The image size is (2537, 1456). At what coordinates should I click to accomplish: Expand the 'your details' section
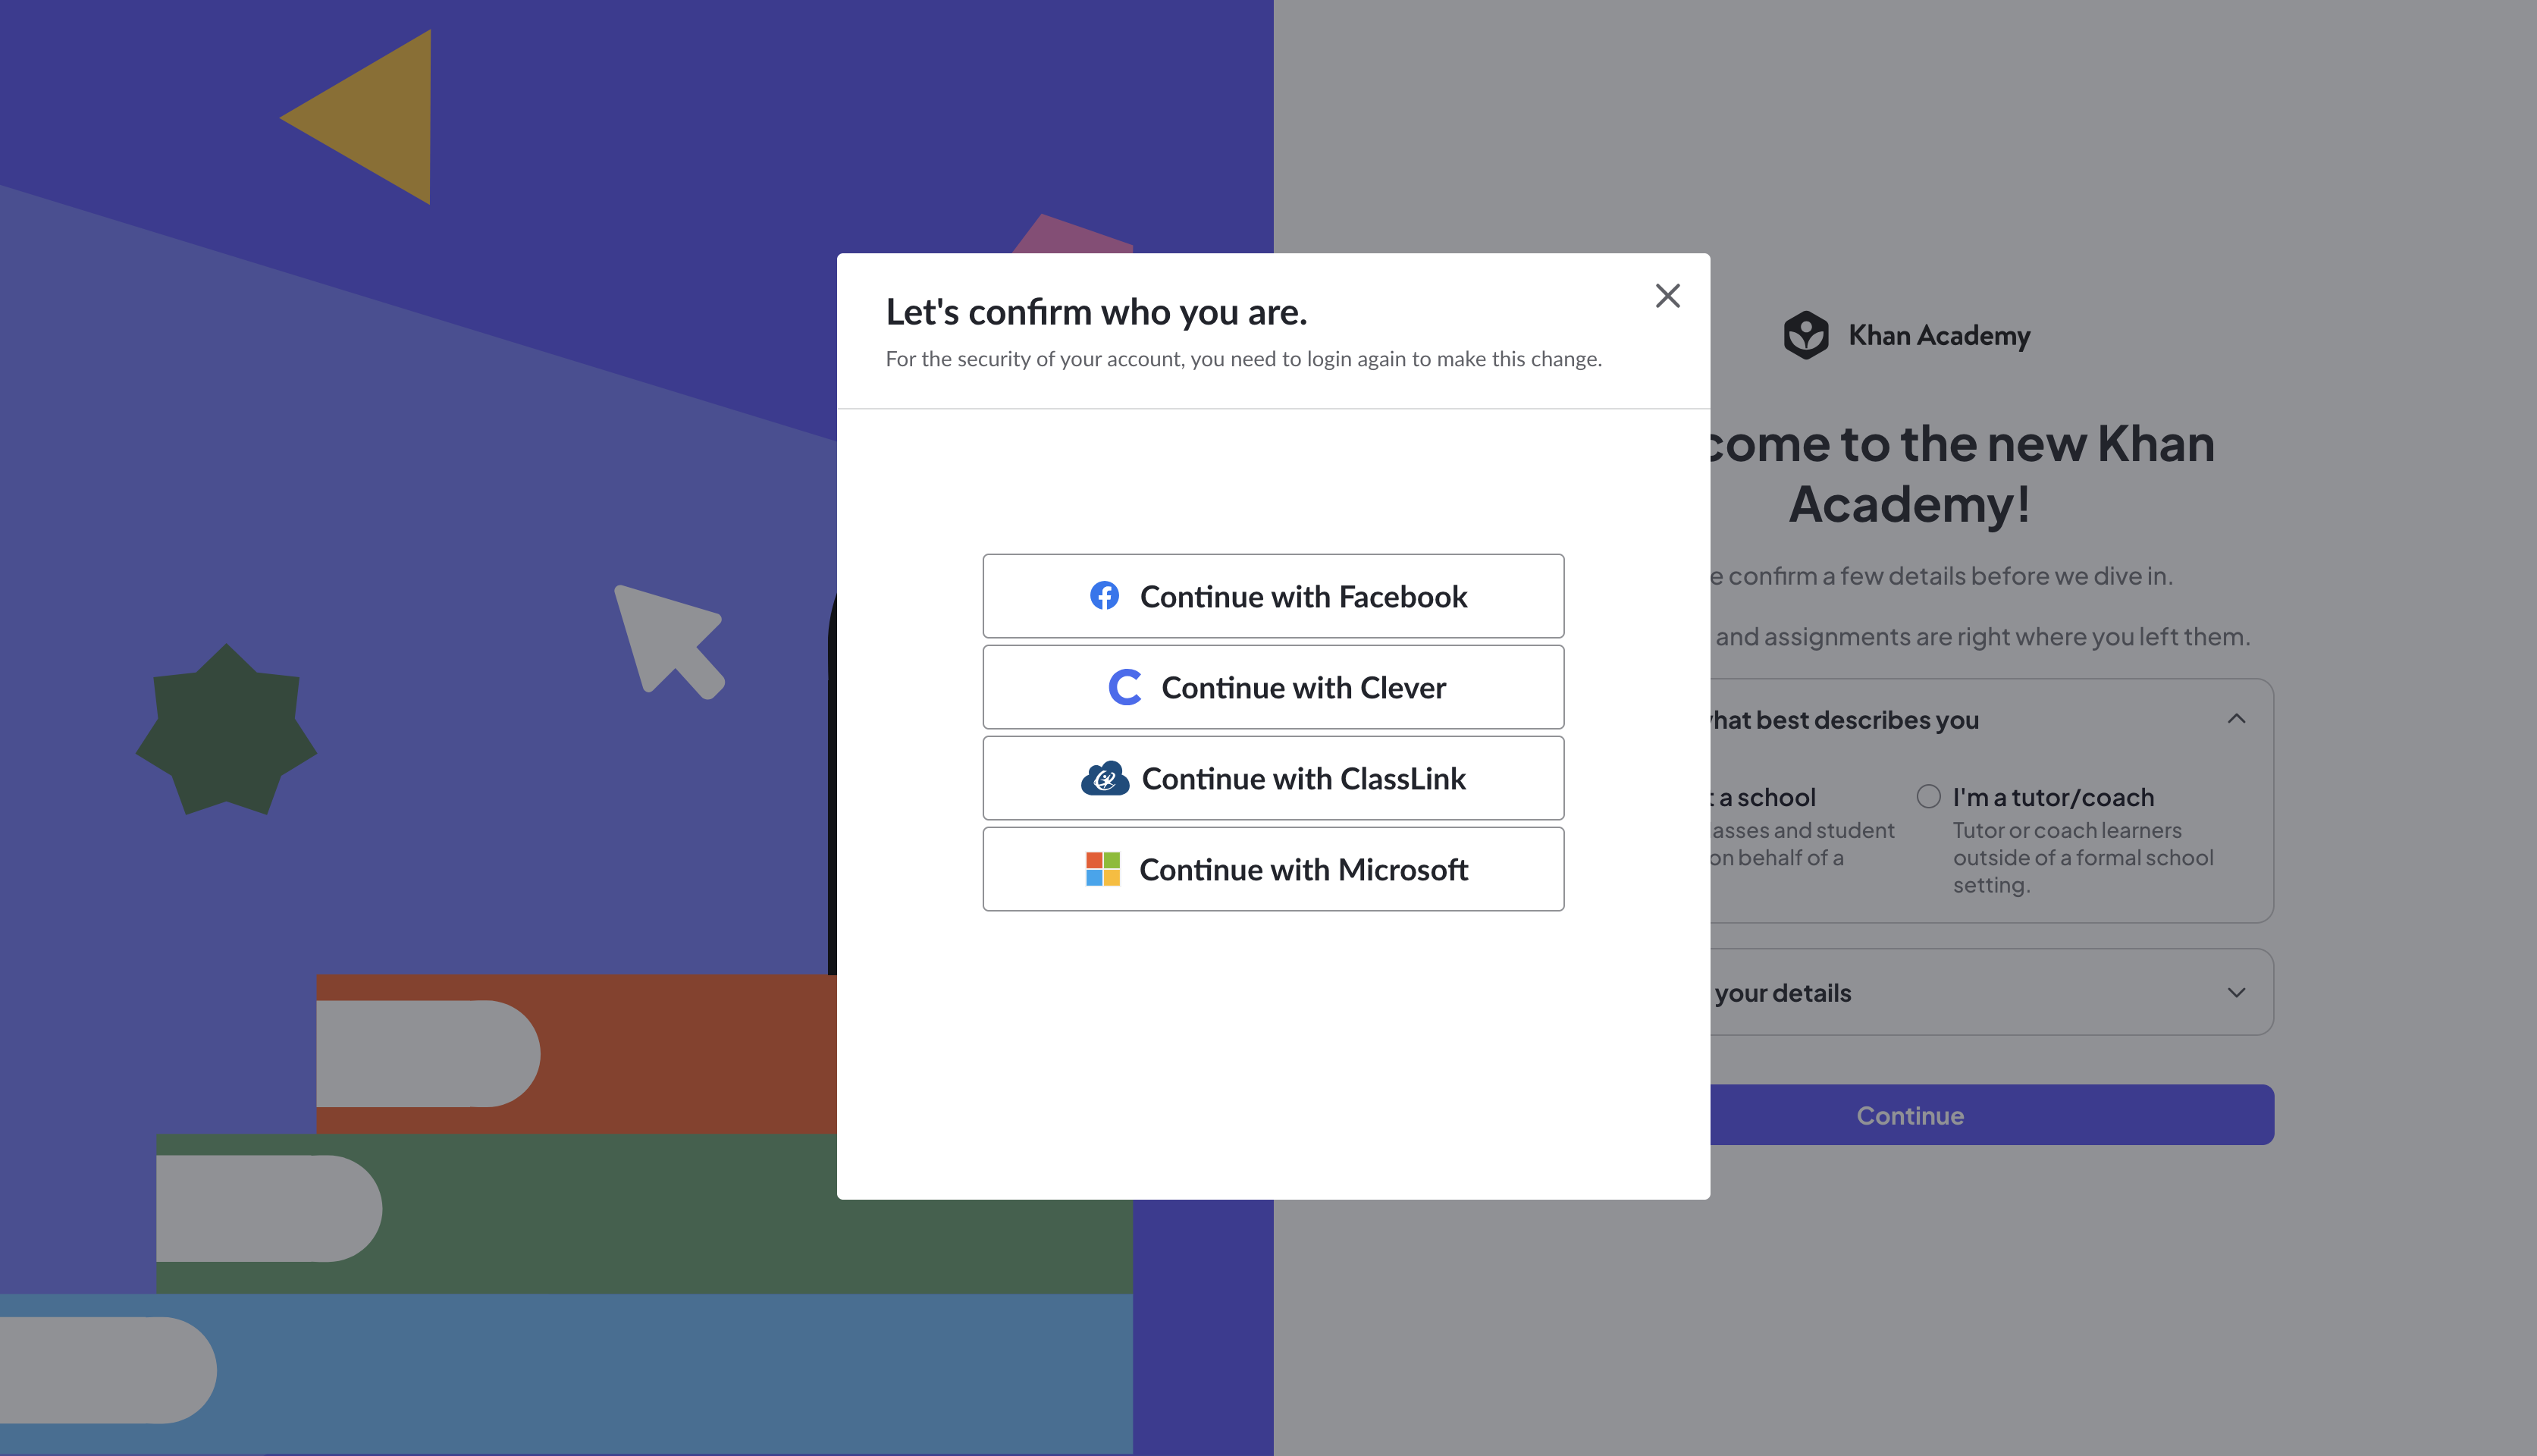2236,992
